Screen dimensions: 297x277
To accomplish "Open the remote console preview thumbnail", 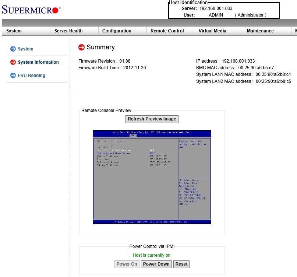I will coord(152,177).
